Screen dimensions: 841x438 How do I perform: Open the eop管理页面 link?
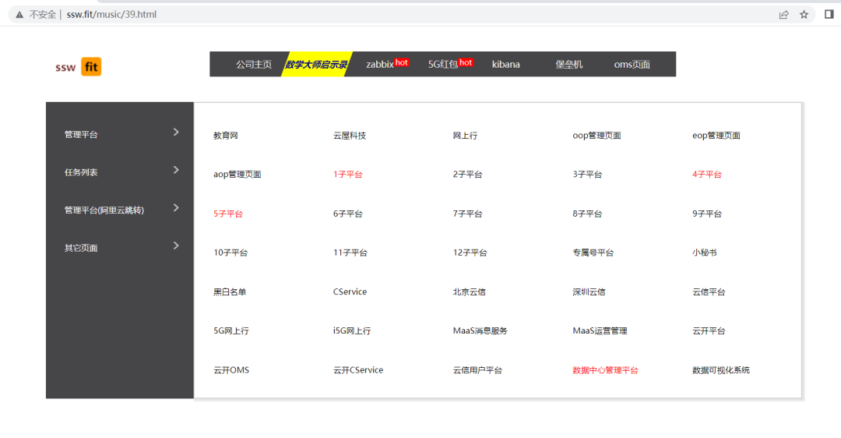tap(716, 136)
